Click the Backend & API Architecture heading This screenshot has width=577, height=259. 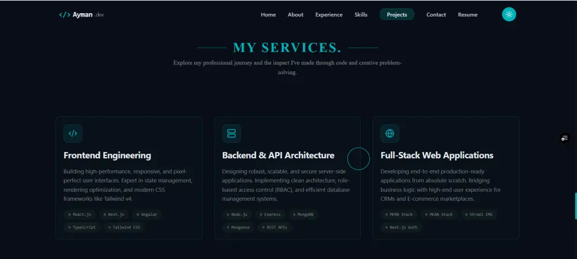(x=278, y=155)
